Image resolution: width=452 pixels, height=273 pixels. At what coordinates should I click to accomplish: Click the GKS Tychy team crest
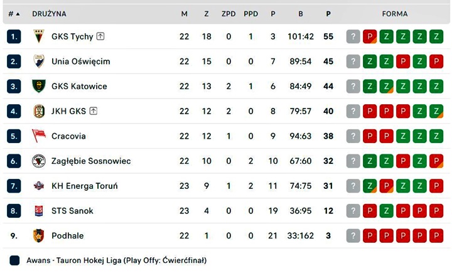[39, 36]
